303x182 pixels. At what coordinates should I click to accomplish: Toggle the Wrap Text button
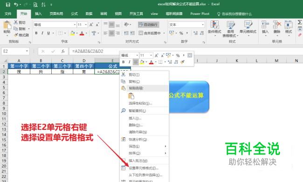point(148,25)
